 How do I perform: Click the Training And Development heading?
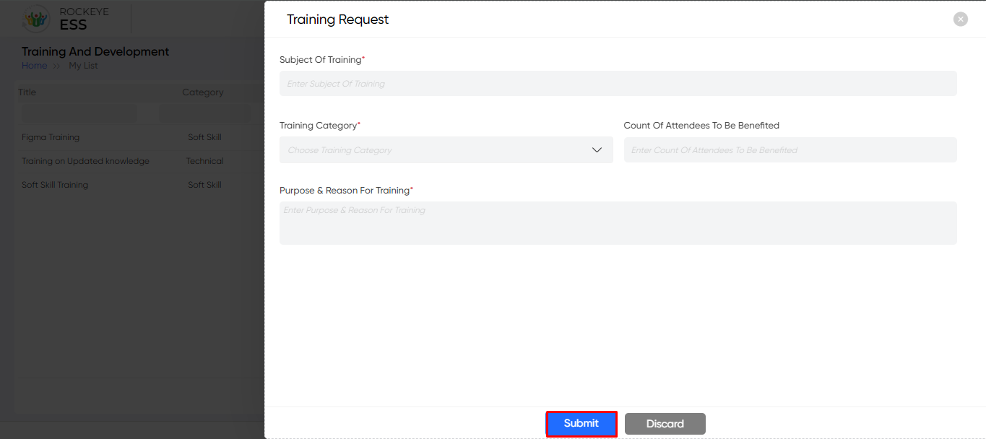95,51
